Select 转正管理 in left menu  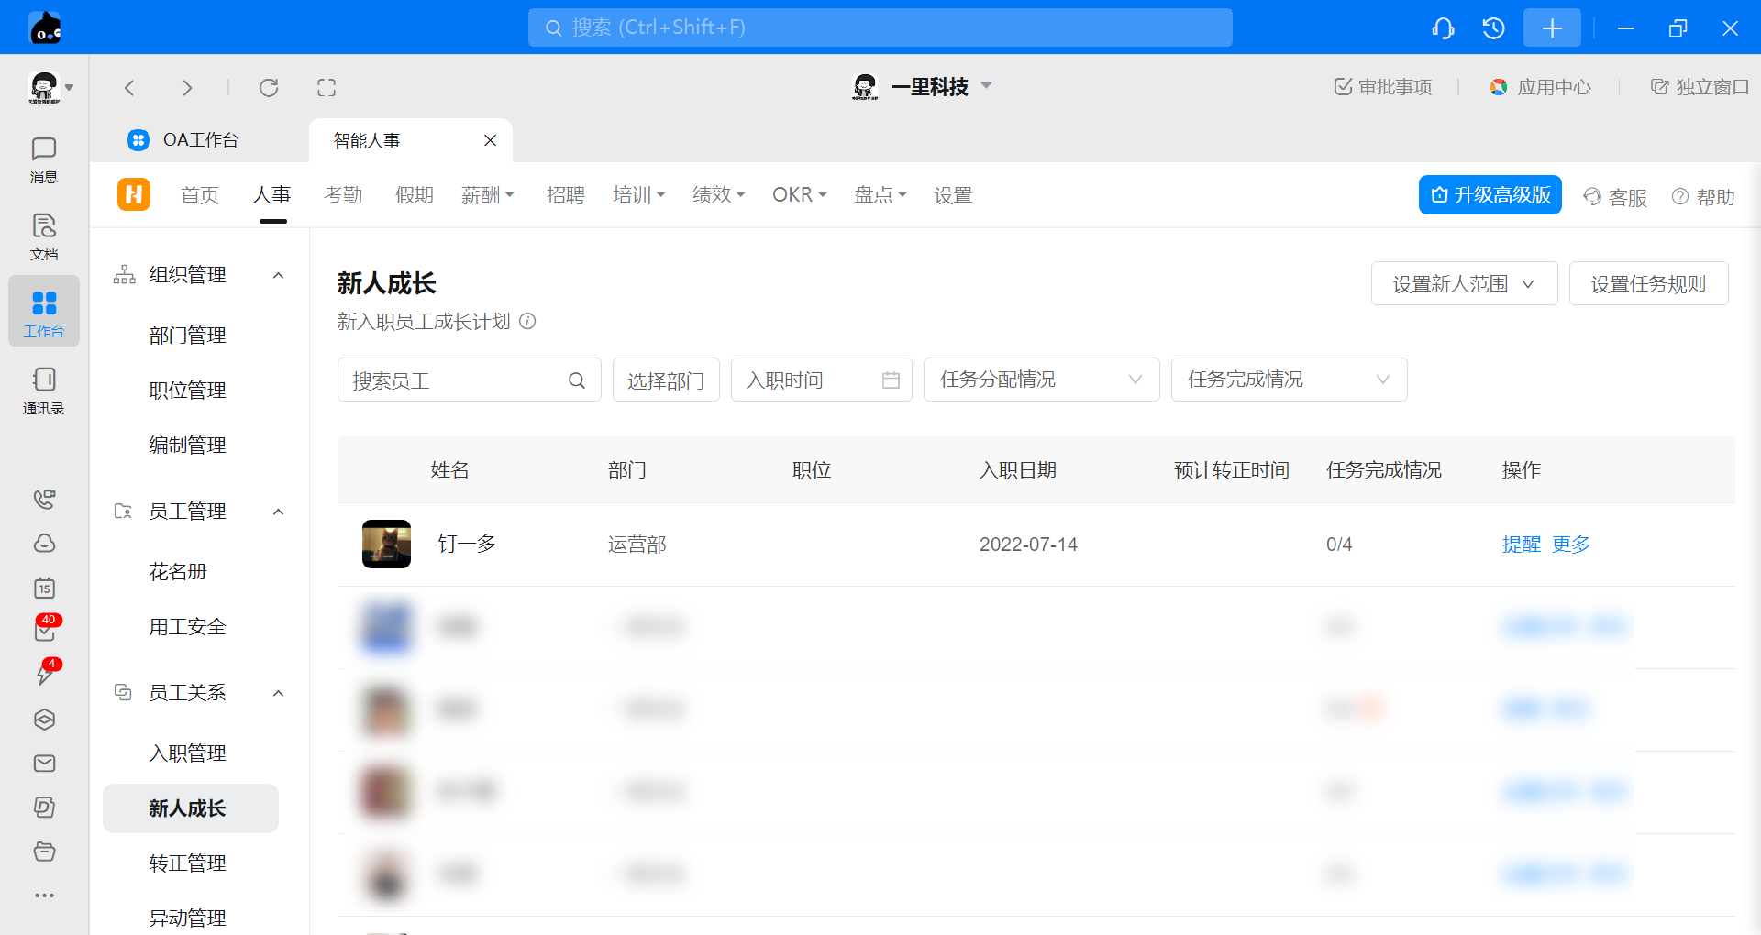click(x=187, y=863)
